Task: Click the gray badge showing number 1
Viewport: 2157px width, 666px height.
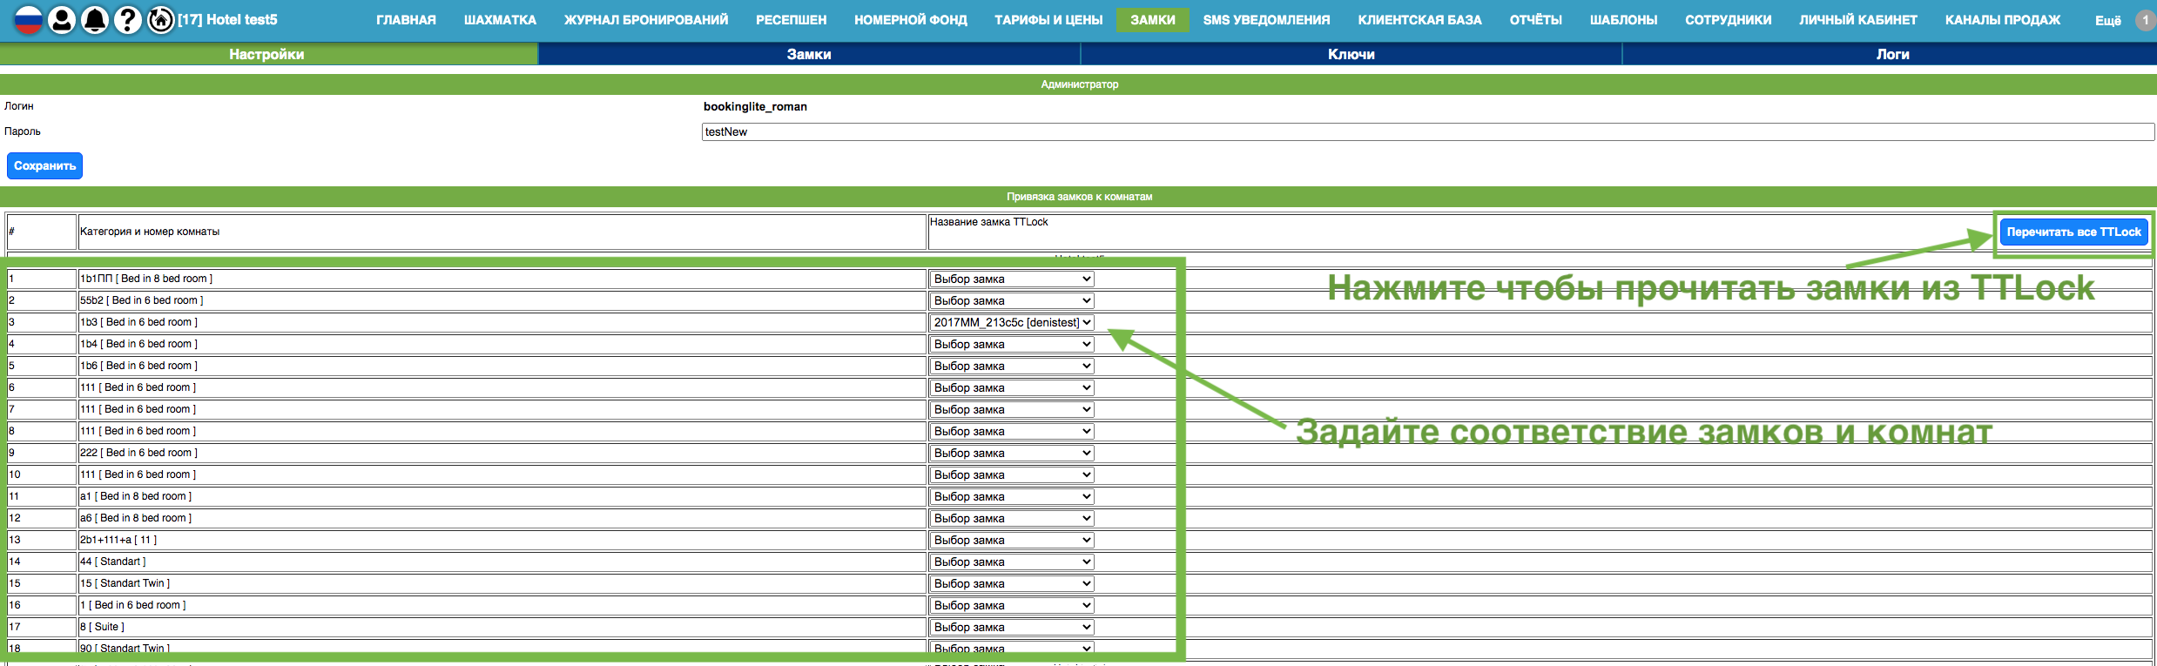Action: pos(2145,20)
